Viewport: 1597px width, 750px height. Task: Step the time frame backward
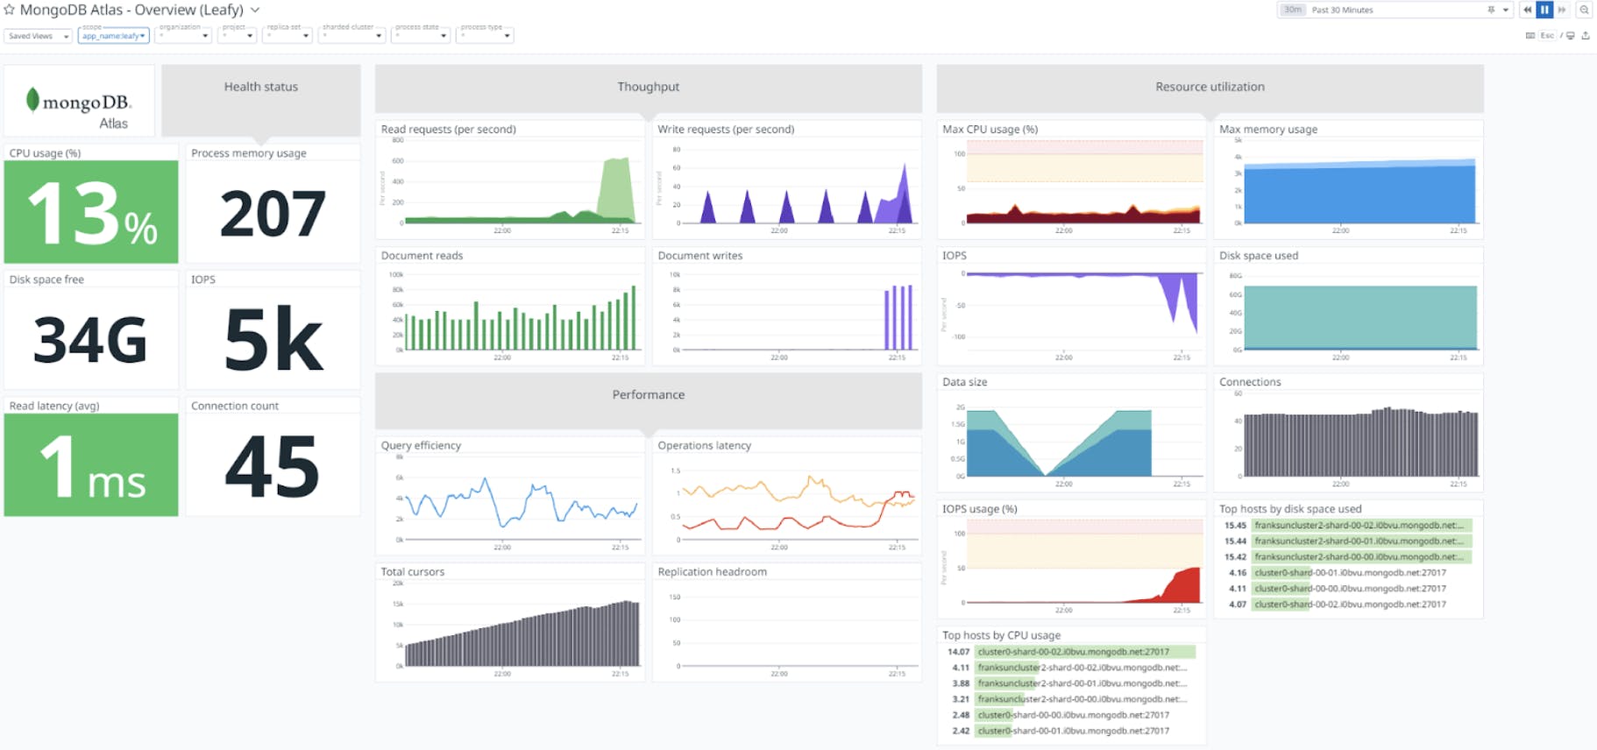[1528, 10]
